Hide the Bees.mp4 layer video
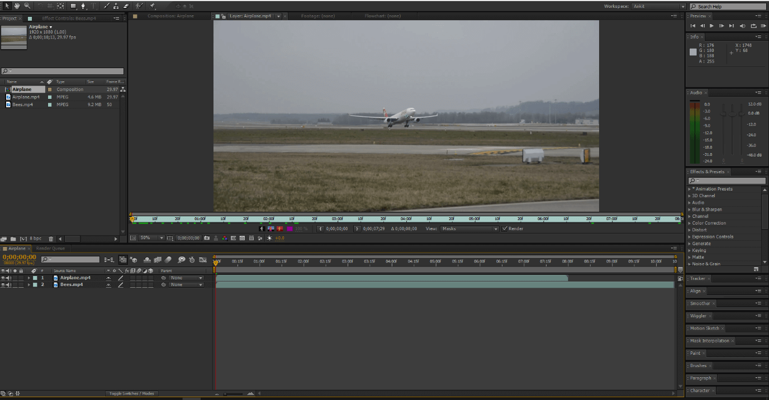 tap(3, 285)
